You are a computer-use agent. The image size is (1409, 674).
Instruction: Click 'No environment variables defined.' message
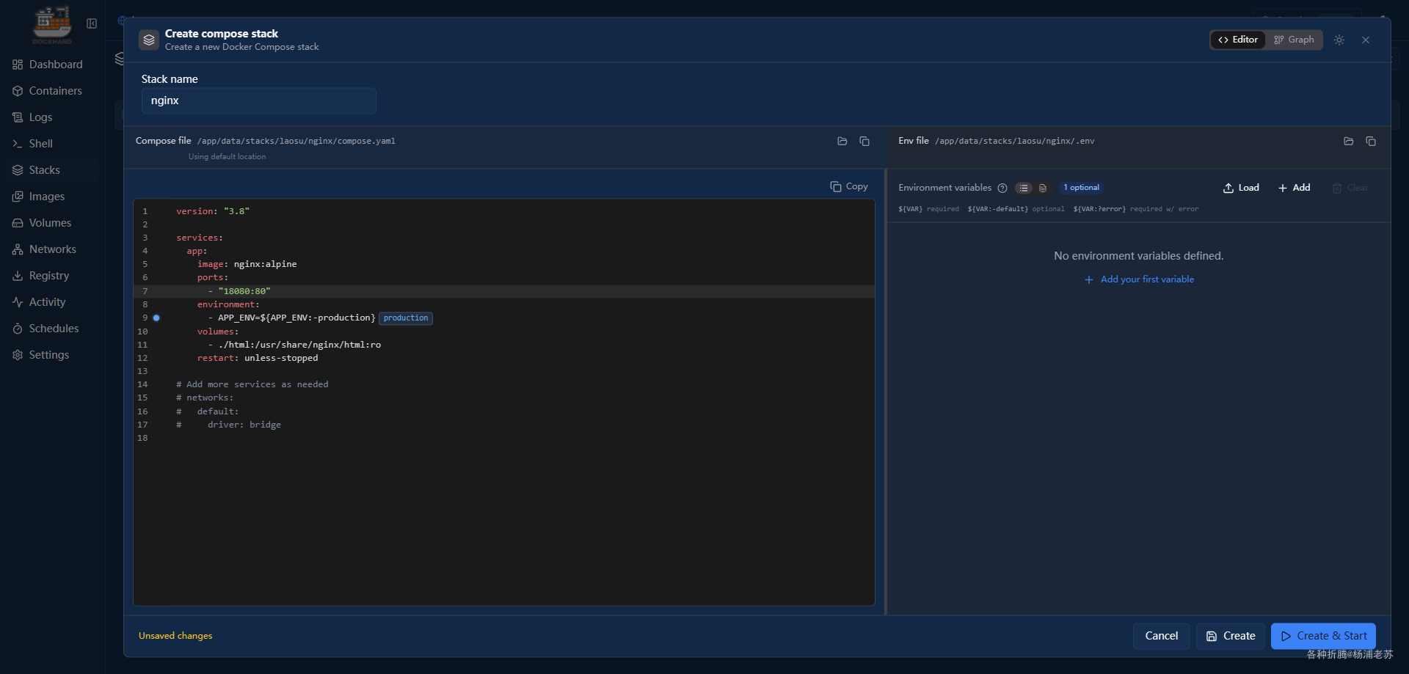[x=1139, y=256]
